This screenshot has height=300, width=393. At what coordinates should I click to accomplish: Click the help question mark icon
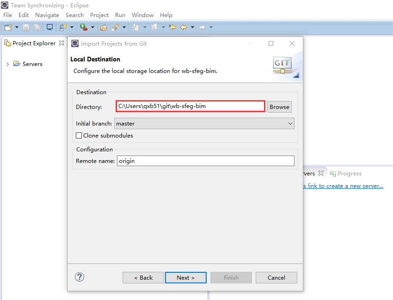[80, 277]
